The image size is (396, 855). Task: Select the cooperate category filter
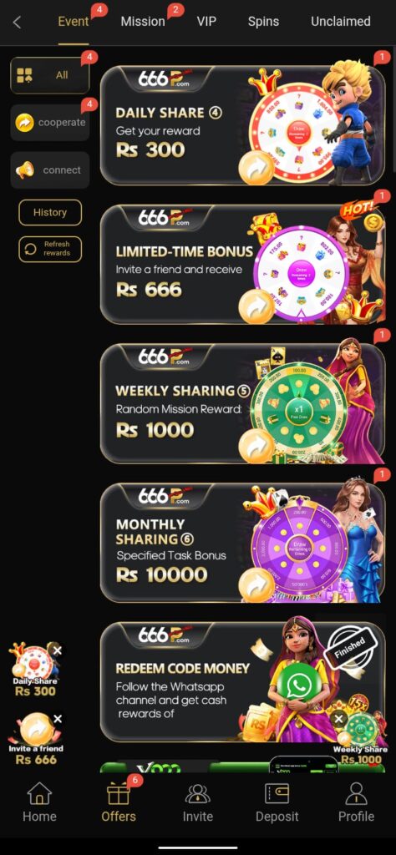point(50,123)
